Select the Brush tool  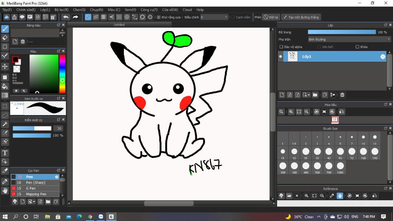pyautogui.click(x=5, y=29)
